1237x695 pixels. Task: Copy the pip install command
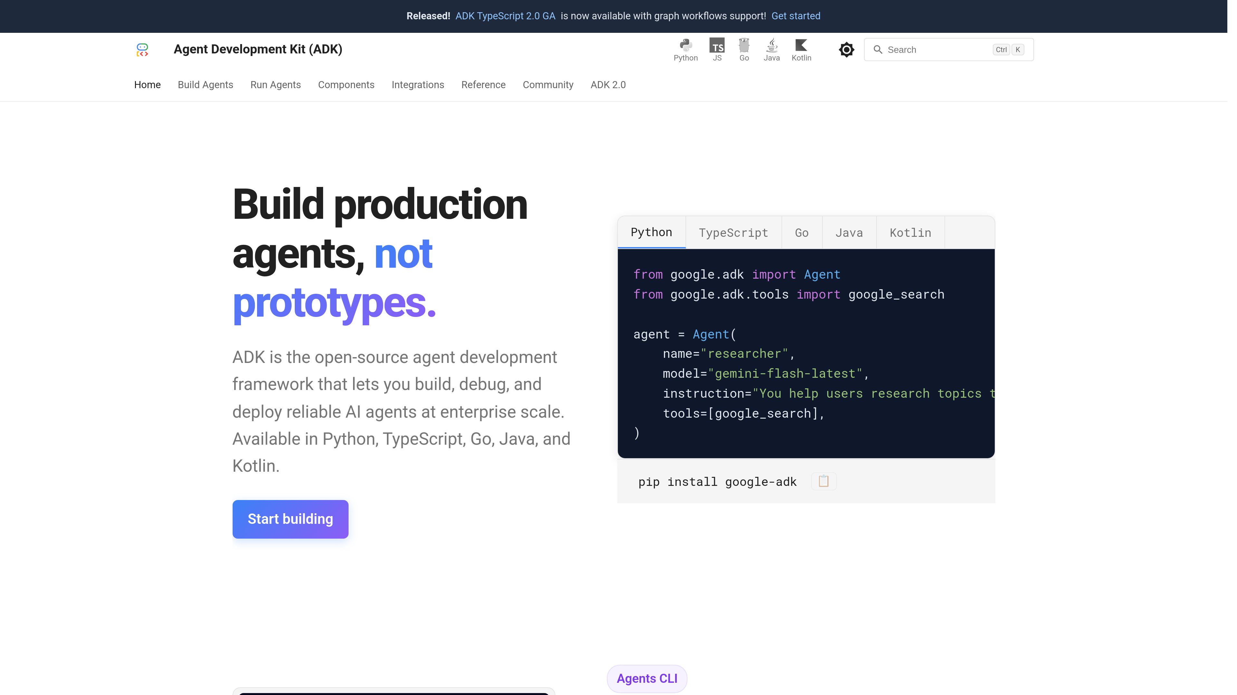point(824,481)
